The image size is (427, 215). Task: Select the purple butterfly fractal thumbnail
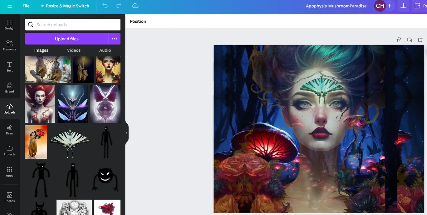[x=105, y=104]
